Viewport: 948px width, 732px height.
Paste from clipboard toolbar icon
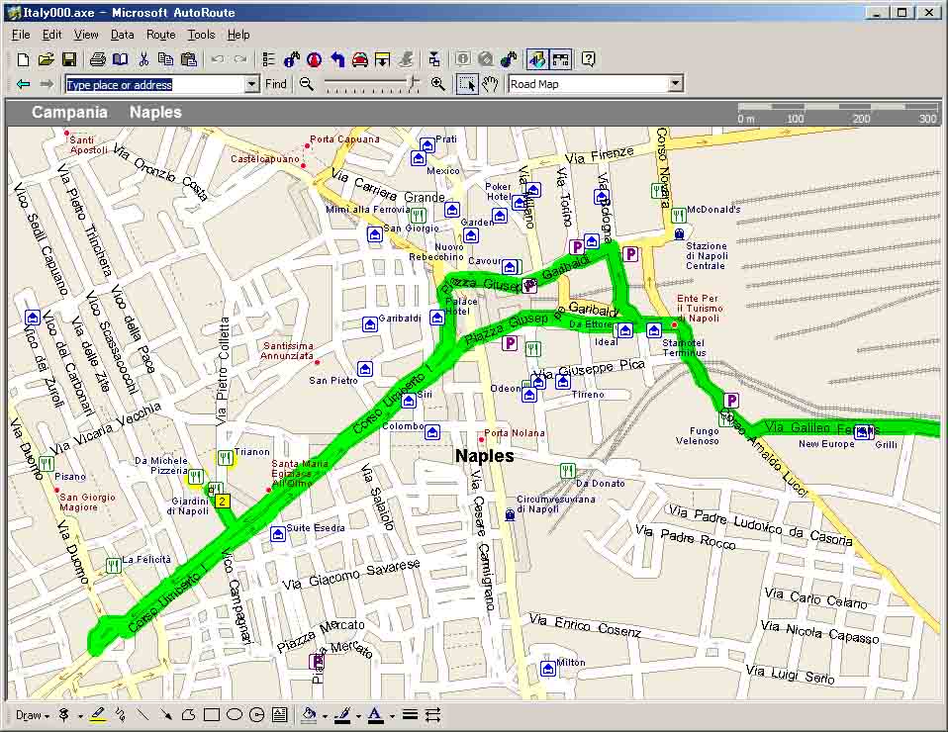tap(189, 59)
